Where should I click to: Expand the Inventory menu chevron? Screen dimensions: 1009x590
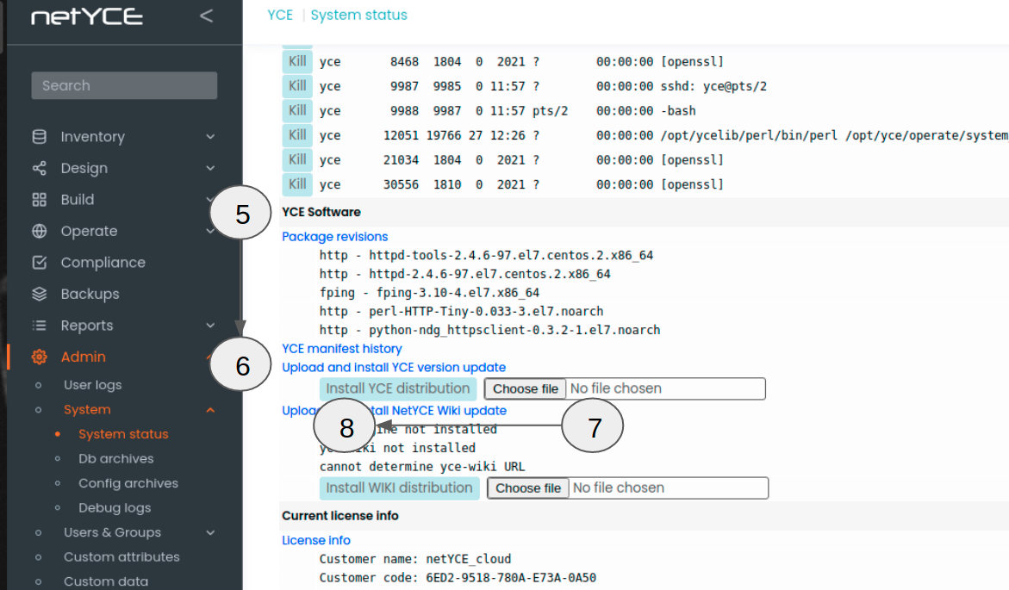click(x=210, y=136)
